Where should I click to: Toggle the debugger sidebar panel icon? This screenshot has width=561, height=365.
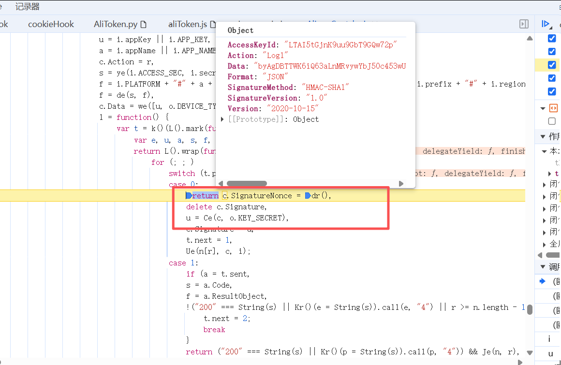[x=524, y=24]
